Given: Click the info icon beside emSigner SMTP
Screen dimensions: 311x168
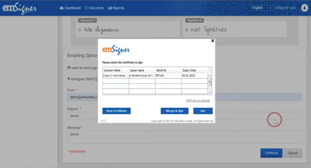Looking at the screenshot, I should pyautogui.click(x=96, y=79).
